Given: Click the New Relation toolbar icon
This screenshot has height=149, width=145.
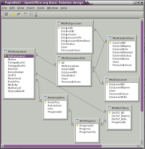Looking at the screenshot, I should tap(31, 14).
